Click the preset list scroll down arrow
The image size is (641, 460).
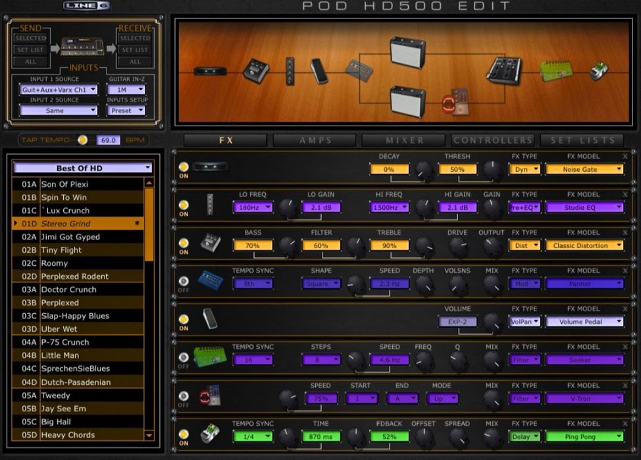tap(149, 436)
